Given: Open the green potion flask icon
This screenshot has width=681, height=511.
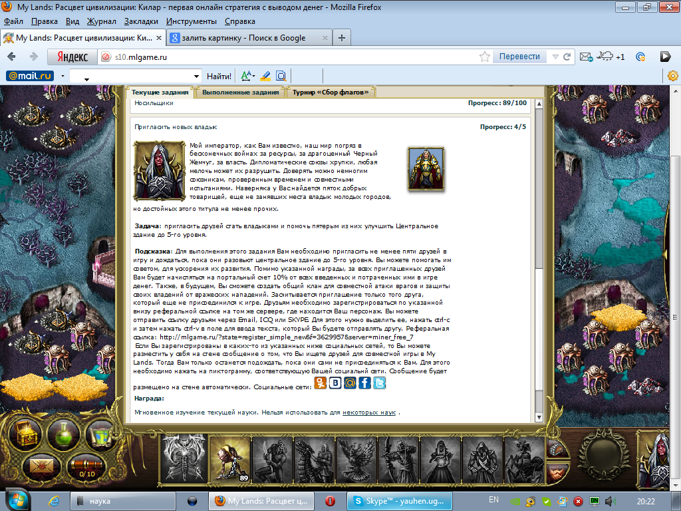Looking at the screenshot, I should (63, 434).
